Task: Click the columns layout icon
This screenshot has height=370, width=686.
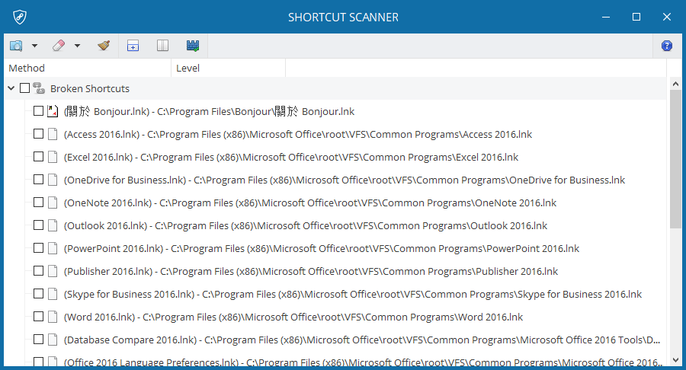Action: [163, 46]
